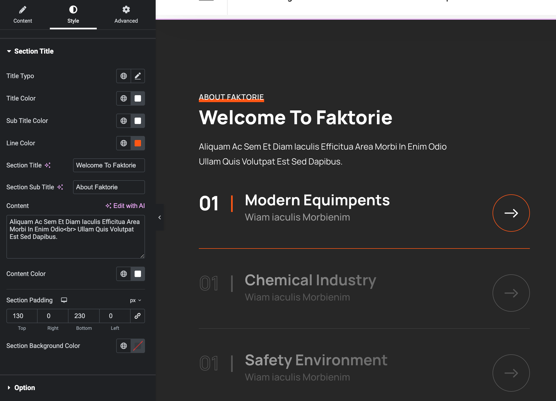556x401 pixels.
Task: Open the orange Line Color swatch
Action: pos(138,143)
